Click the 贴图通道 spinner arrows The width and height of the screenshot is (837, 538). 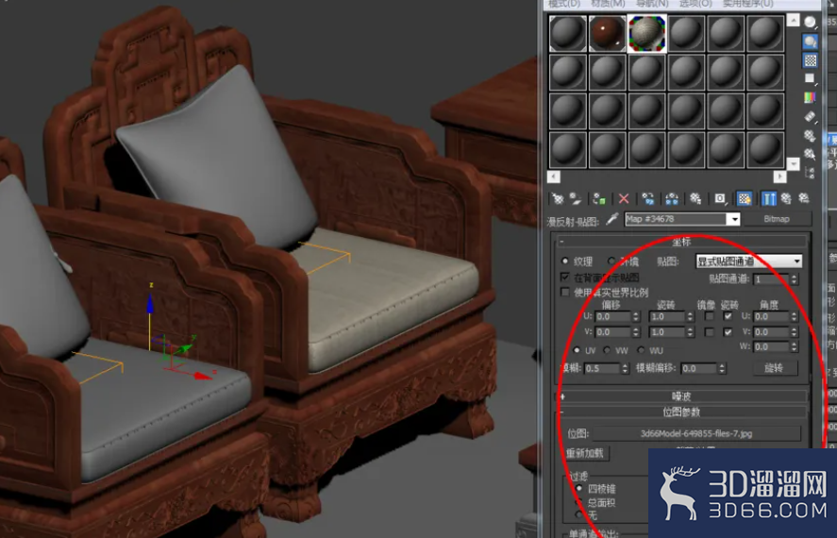click(x=795, y=278)
